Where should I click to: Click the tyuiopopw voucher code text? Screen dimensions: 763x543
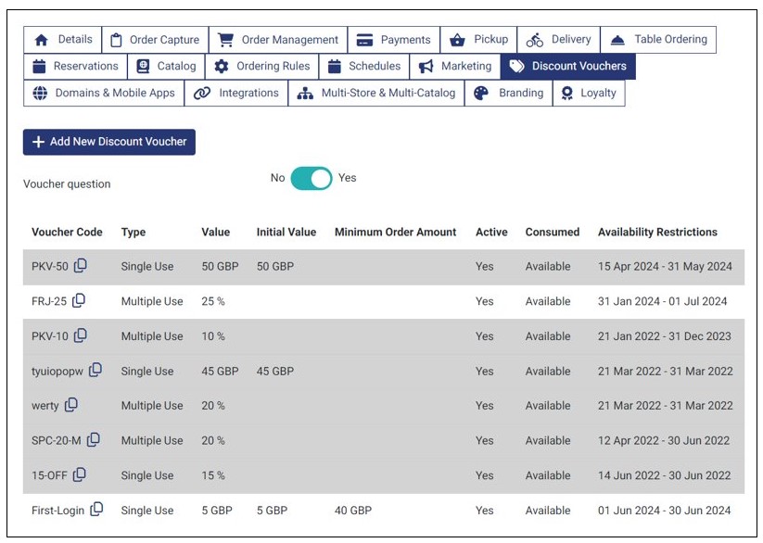coord(57,372)
